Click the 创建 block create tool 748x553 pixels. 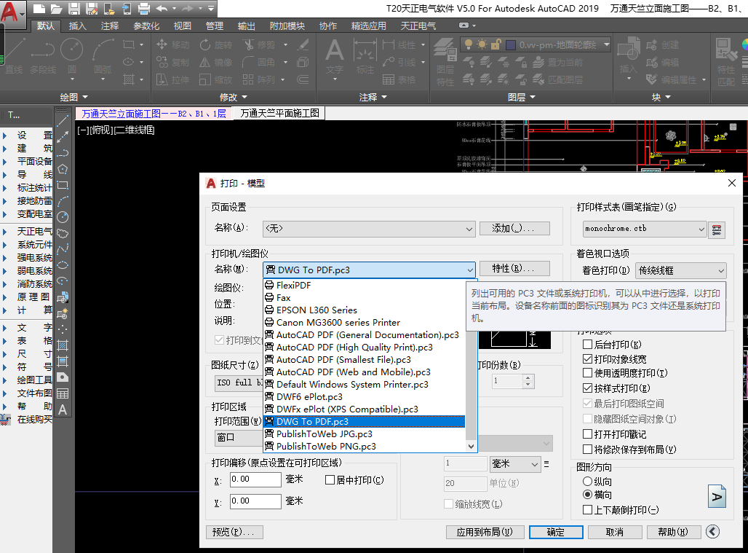(x=662, y=45)
